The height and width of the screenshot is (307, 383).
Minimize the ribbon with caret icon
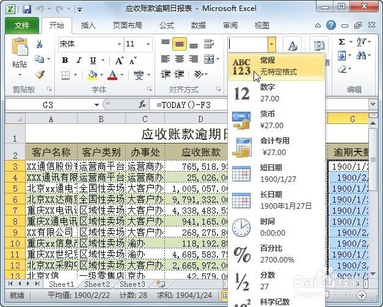coord(318,26)
